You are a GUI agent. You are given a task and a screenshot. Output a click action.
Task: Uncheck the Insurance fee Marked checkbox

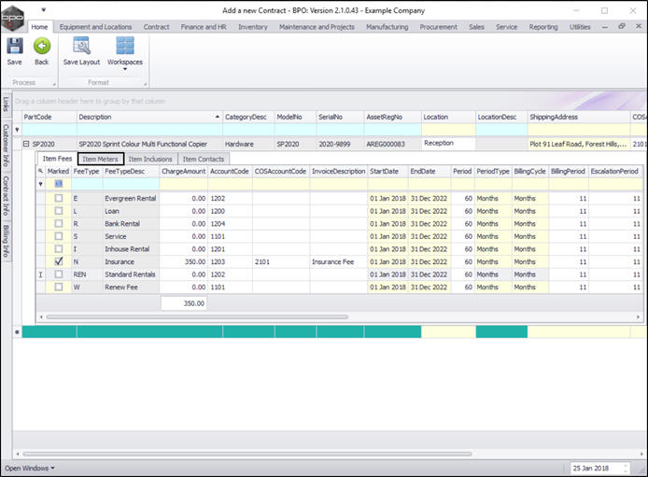coord(59,262)
